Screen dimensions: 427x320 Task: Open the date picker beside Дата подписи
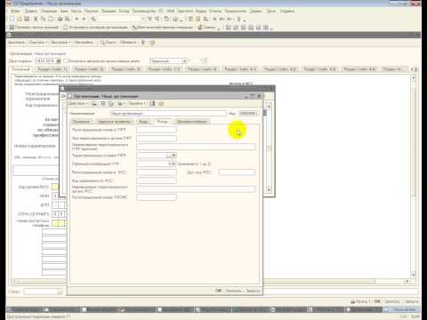click(x=59, y=61)
